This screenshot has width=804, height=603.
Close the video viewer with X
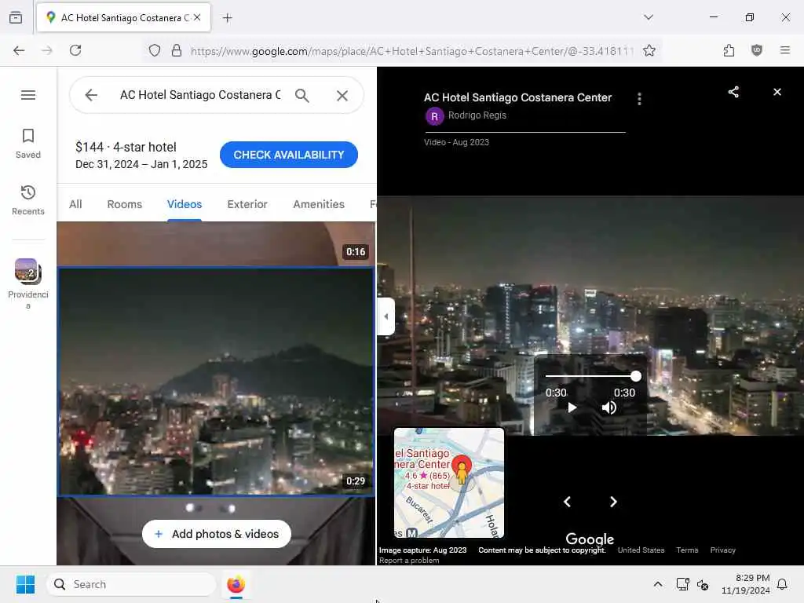777,92
